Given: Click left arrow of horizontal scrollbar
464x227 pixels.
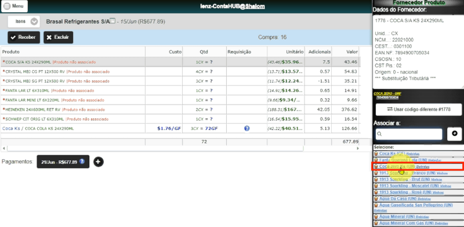Looking at the screenshot, I should point(3,148).
